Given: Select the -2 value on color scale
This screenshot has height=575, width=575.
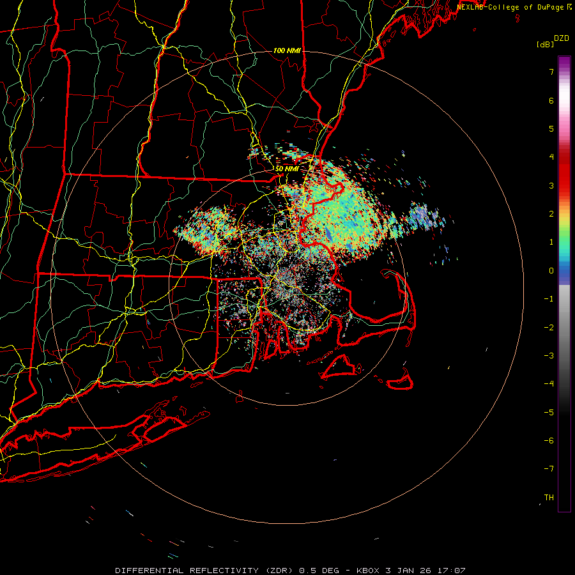Looking at the screenshot, I should [549, 328].
